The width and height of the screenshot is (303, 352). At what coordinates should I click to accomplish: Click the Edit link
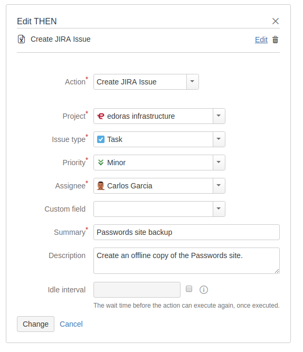261,40
